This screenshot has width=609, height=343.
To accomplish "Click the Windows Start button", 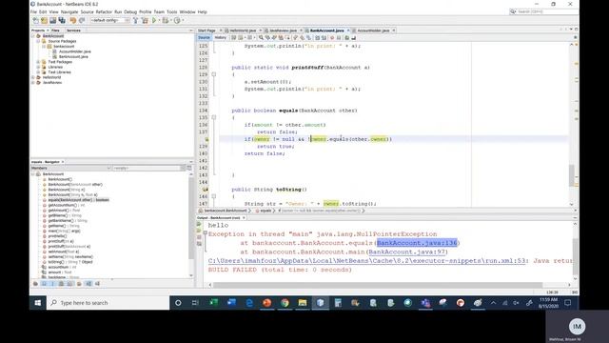I will 38,303.
